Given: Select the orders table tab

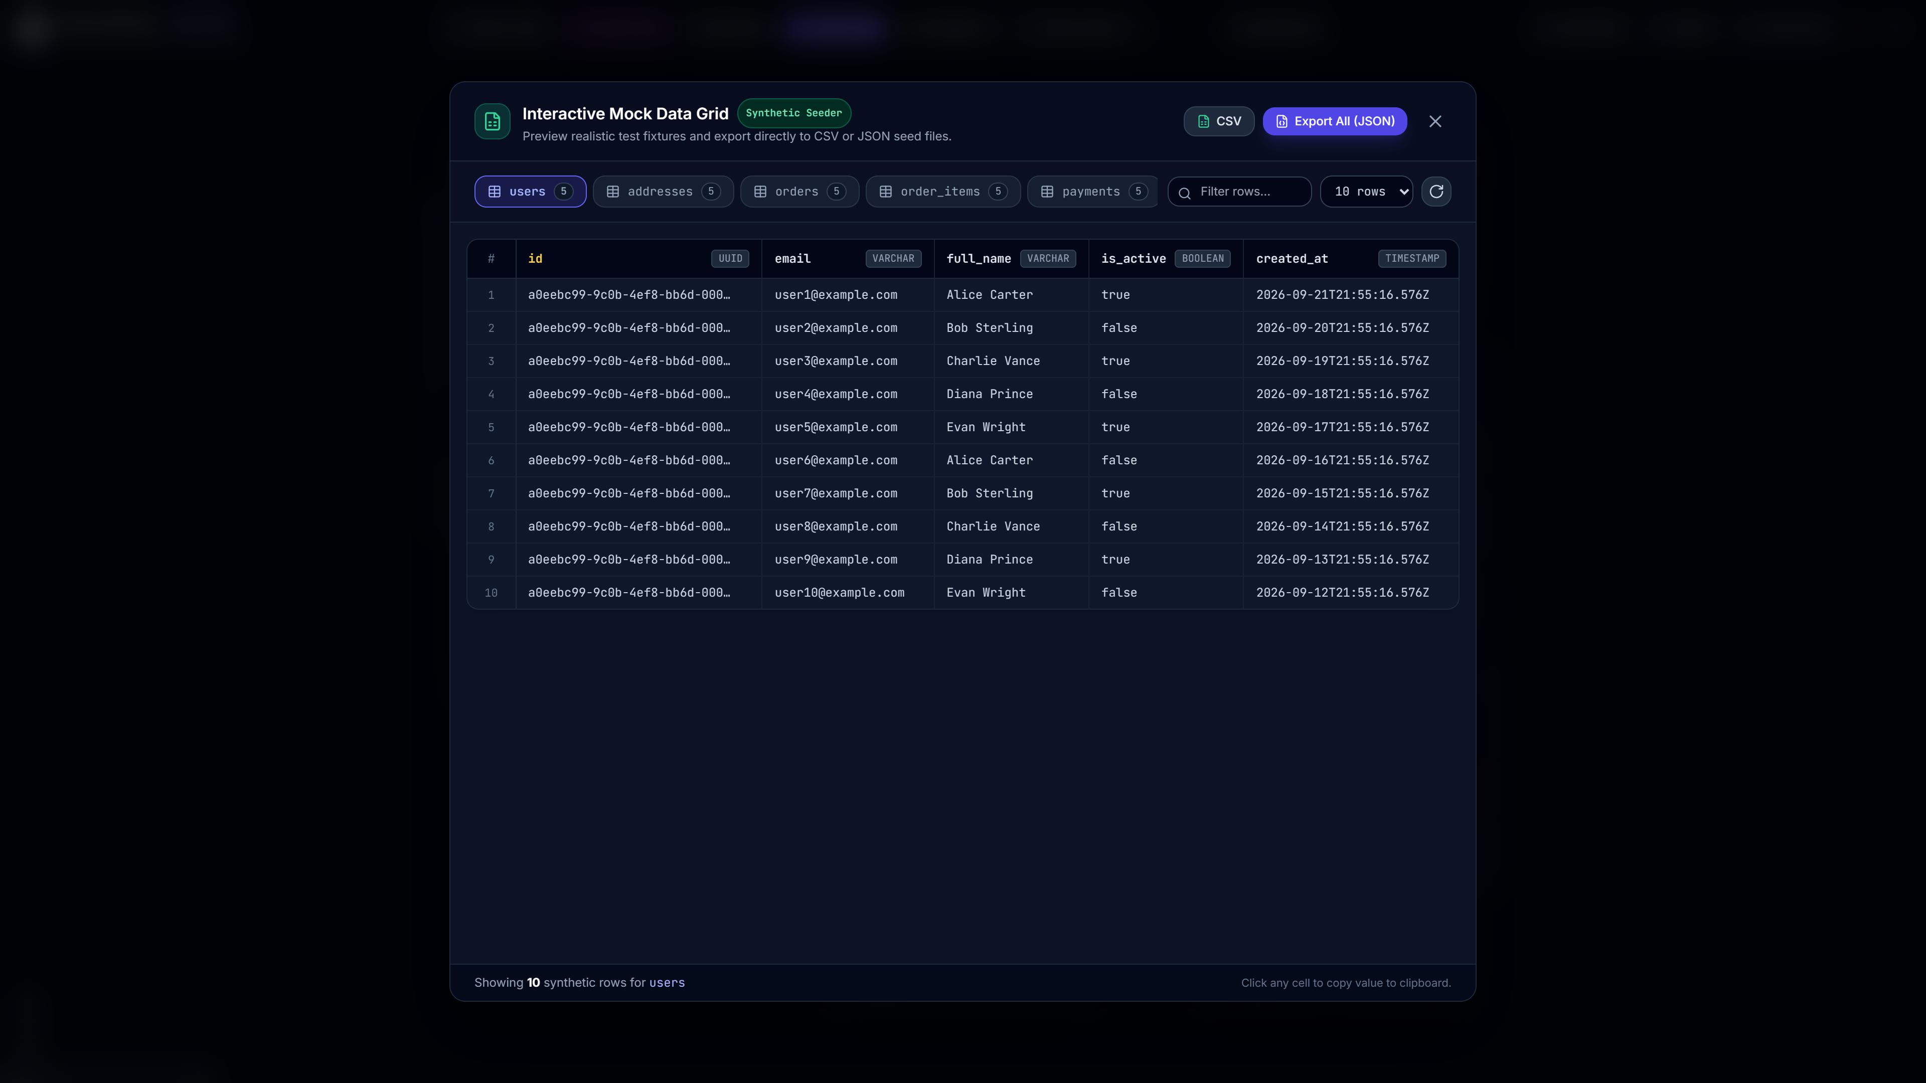Looking at the screenshot, I should tap(799, 192).
